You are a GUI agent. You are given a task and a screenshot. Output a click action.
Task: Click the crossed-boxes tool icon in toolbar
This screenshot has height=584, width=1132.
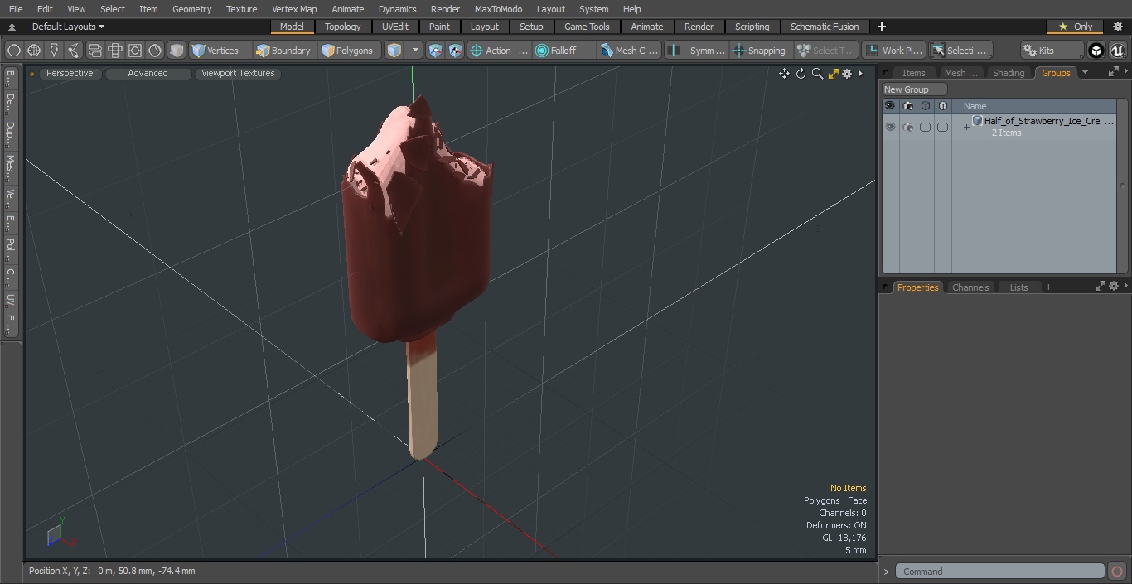[114, 51]
